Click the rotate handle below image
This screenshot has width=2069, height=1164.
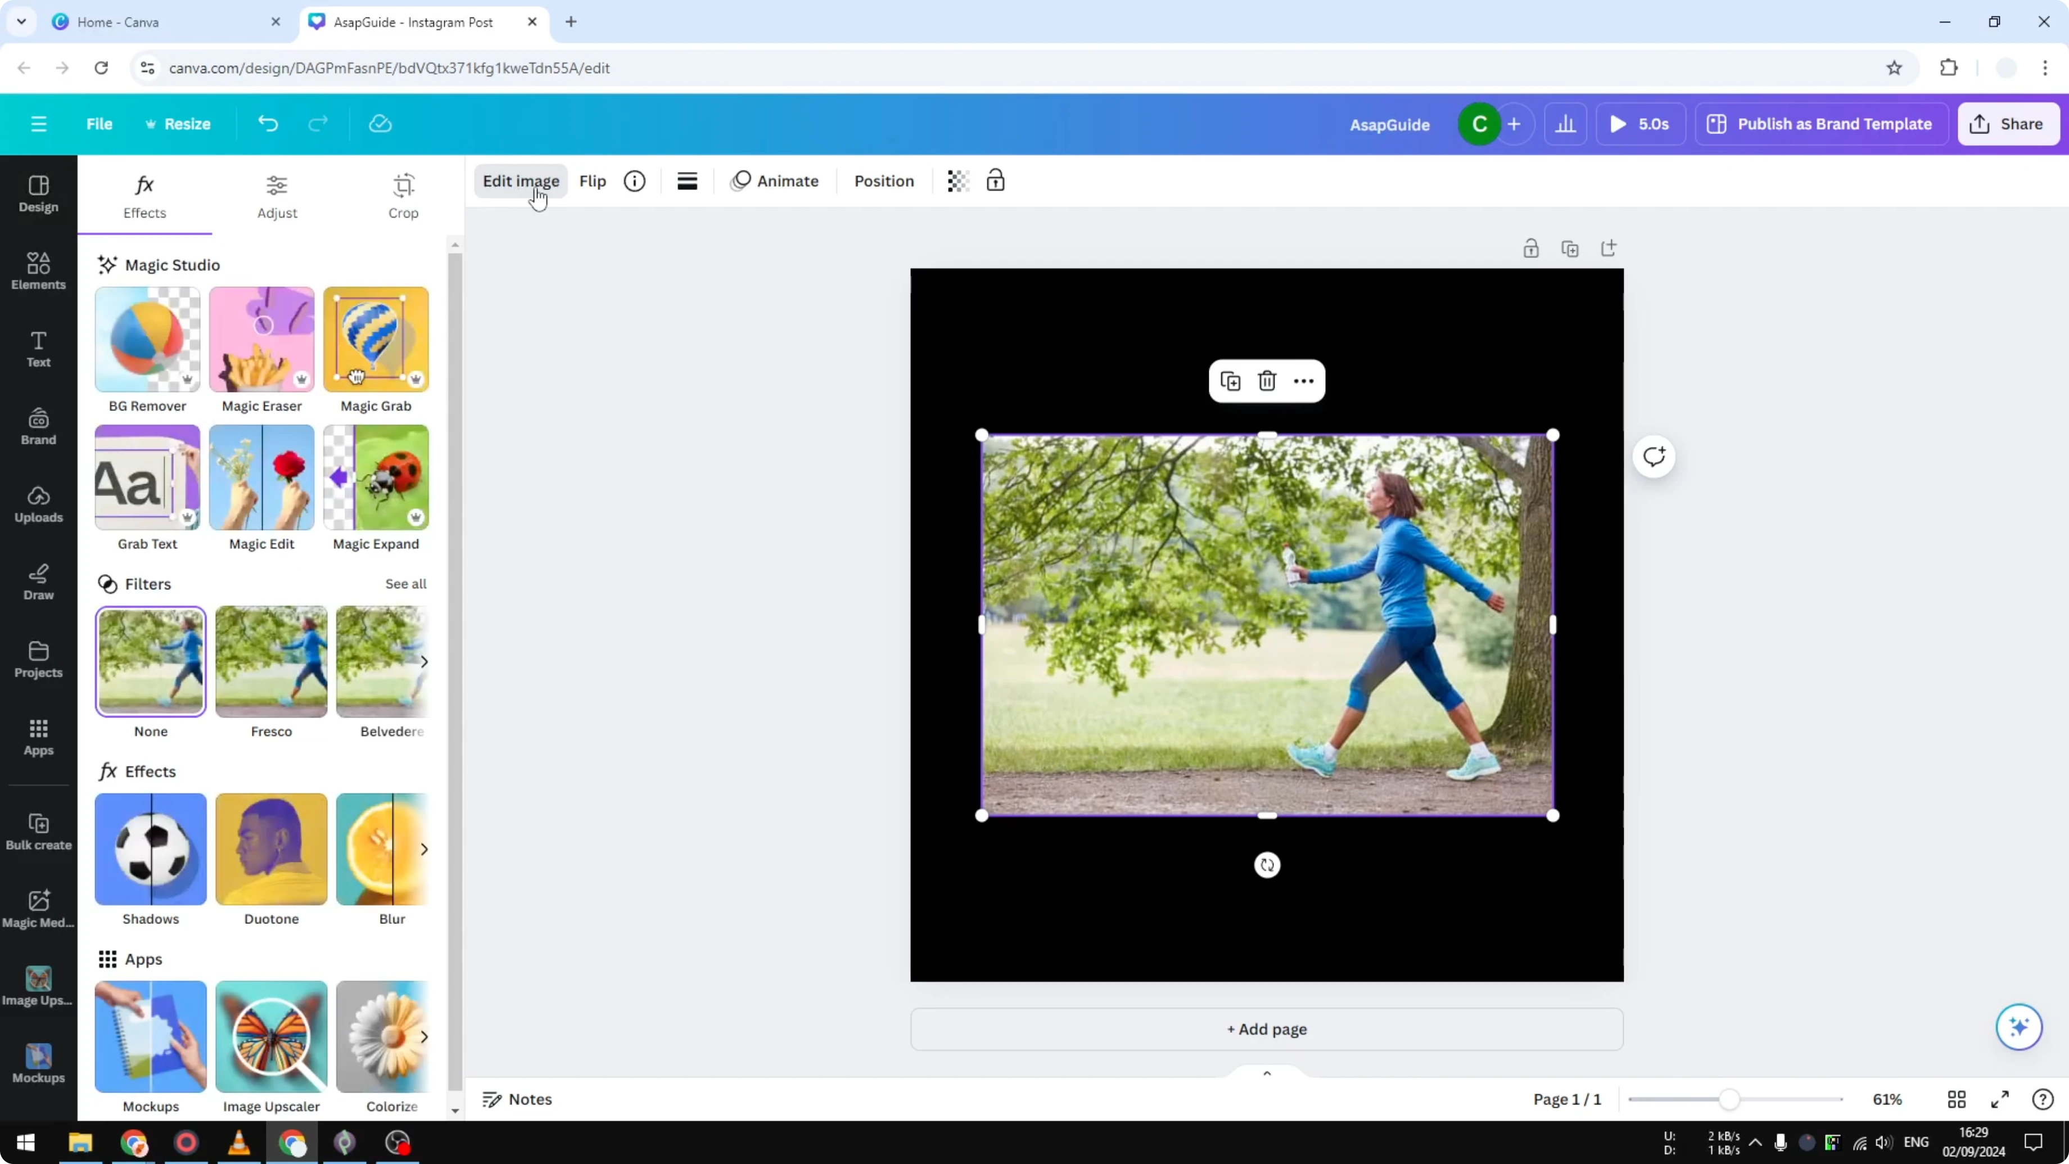(1267, 865)
